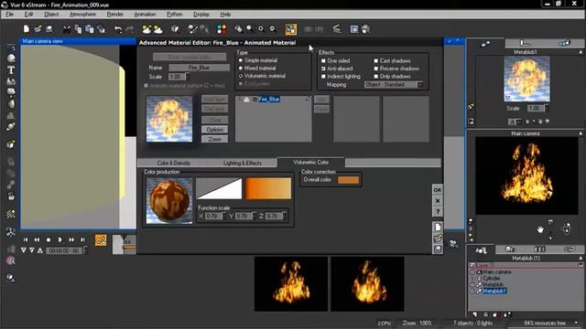
Task: Toggle the One sided checkbox
Action: 323,61
